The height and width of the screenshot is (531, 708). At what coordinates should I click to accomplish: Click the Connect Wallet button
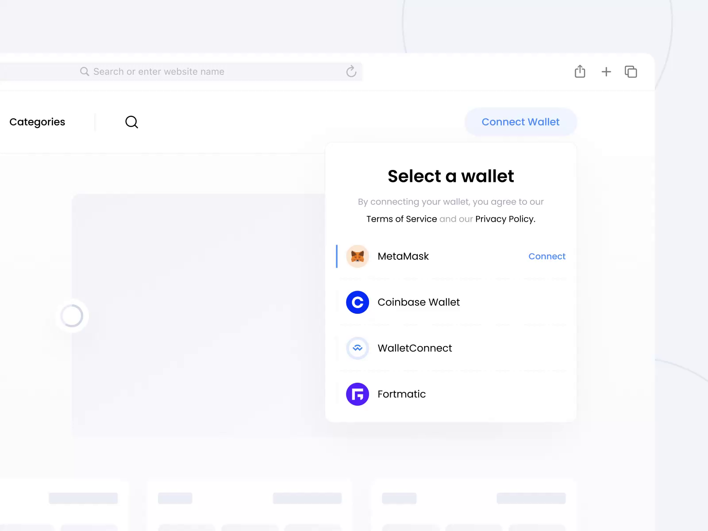520,122
